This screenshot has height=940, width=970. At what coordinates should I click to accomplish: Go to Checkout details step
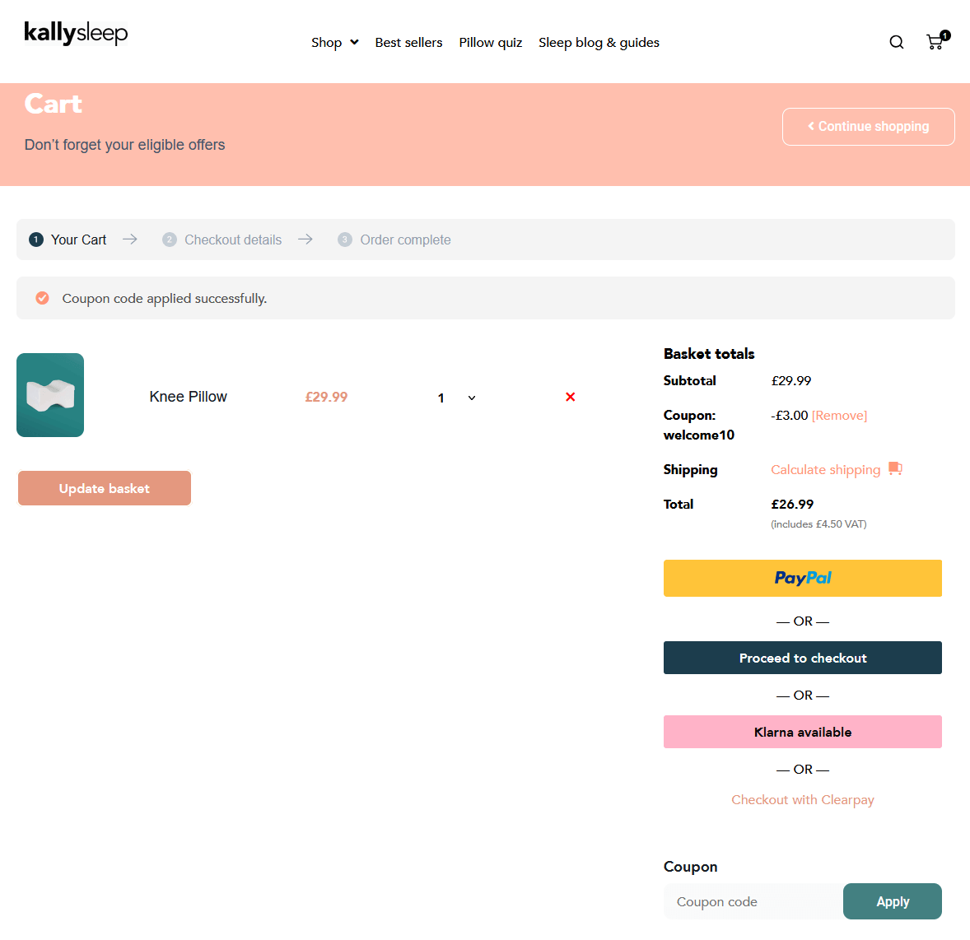pyautogui.click(x=222, y=240)
